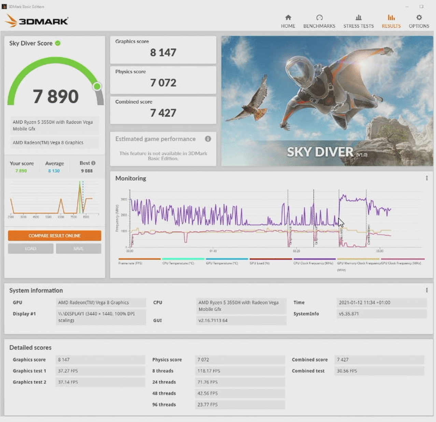Viewport: 436px width, 422px height.
Task: Open the Benchmarks tab
Action: coord(319,21)
